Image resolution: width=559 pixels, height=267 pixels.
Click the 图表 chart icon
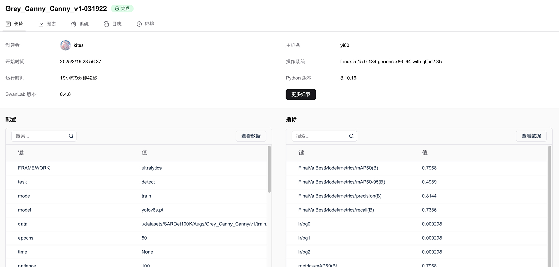(41, 24)
